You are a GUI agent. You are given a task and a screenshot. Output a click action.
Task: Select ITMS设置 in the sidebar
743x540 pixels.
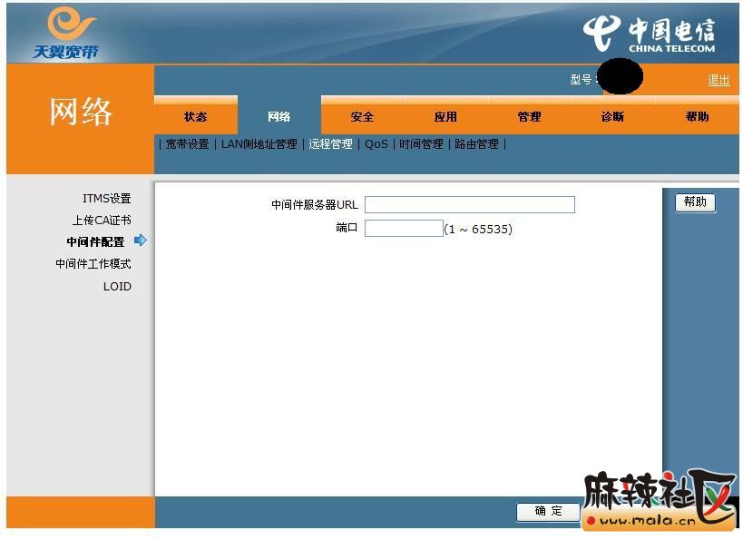[x=106, y=199]
